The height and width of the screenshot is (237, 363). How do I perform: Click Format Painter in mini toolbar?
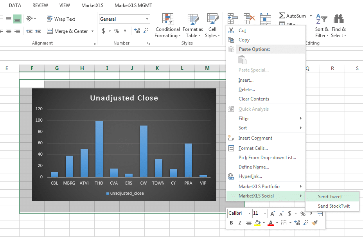tap(314, 223)
